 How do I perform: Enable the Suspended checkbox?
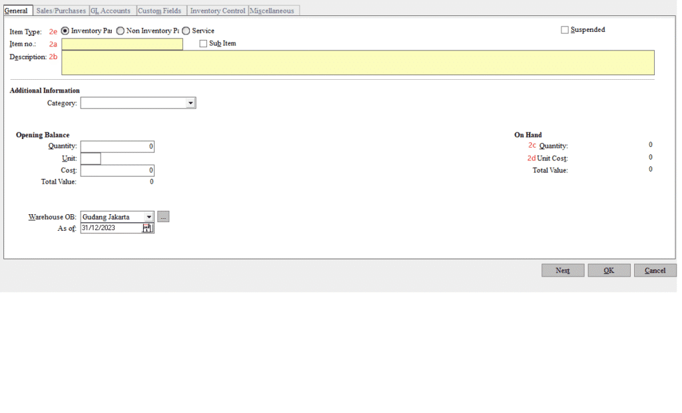tap(565, 30)
